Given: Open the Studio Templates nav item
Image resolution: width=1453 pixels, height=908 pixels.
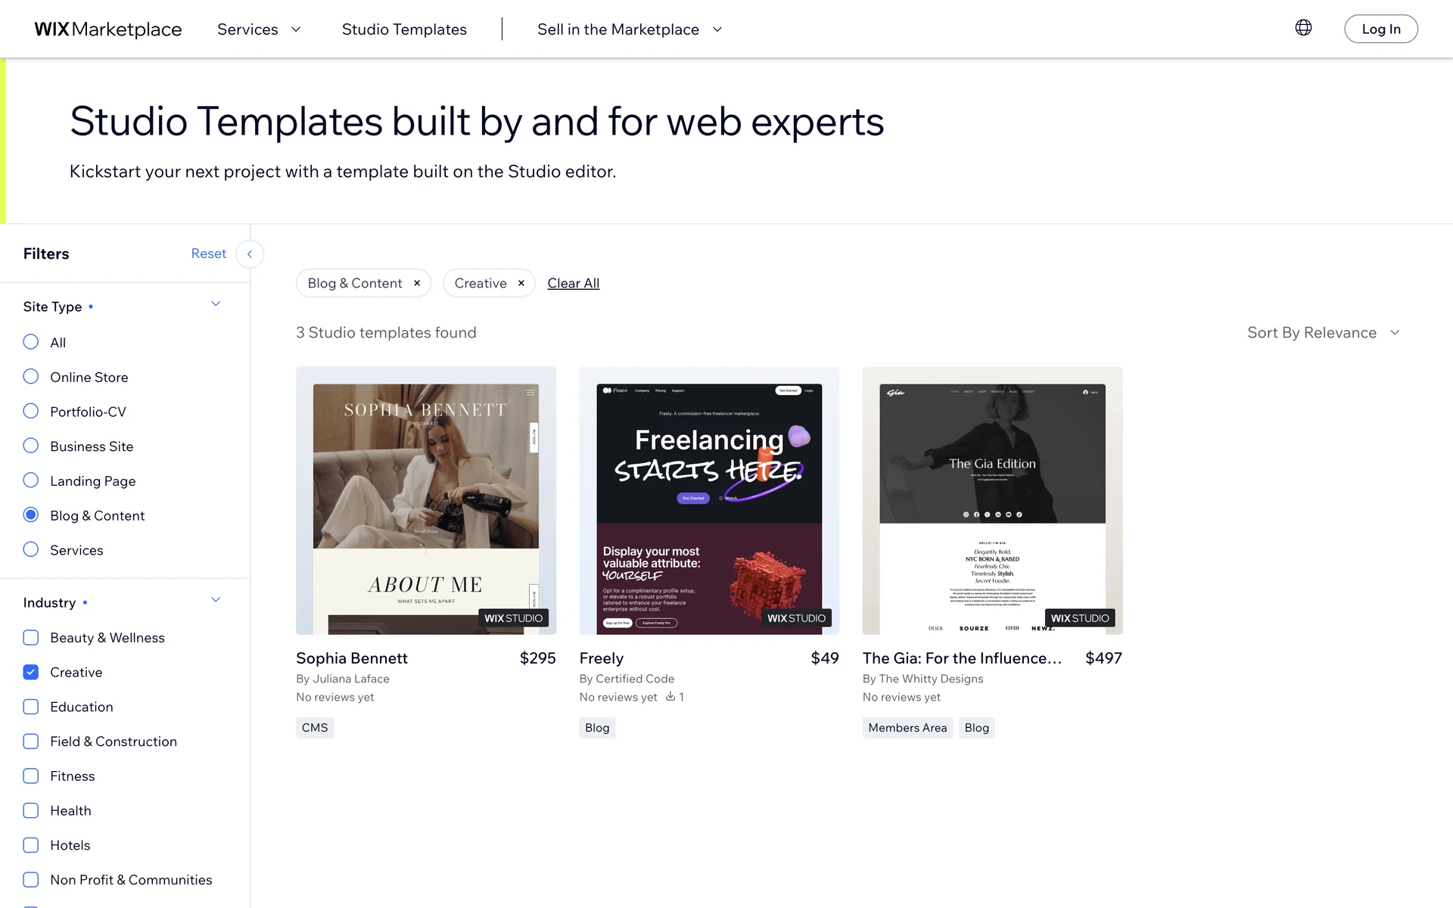Looking at the screenshot, I should tap(404, 30).
